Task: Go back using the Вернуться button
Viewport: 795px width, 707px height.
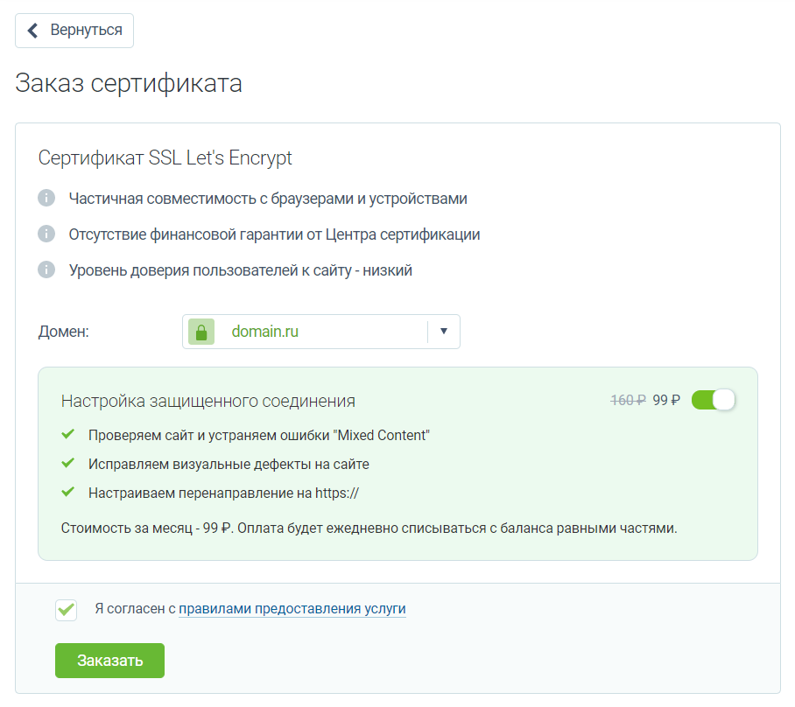Action: [74, 31]
